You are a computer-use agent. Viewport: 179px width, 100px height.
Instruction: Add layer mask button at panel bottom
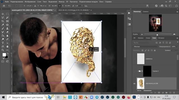[159, 92]
